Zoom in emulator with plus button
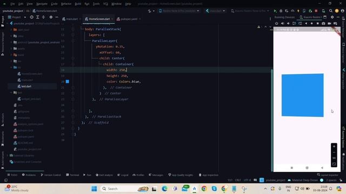Image resolution: width=346 pixels, height=194 pixels. [x=334, y=147]
